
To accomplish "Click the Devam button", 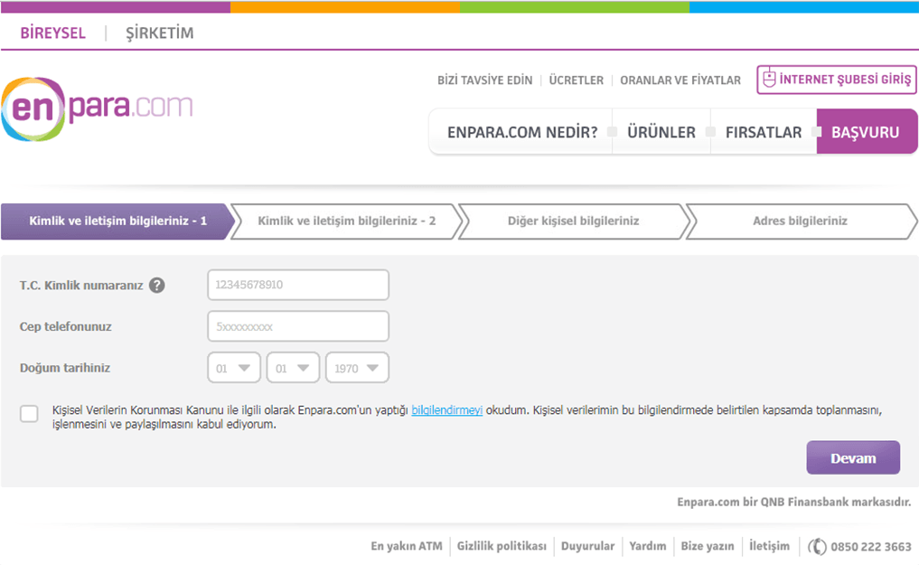I will pos(853,457).
